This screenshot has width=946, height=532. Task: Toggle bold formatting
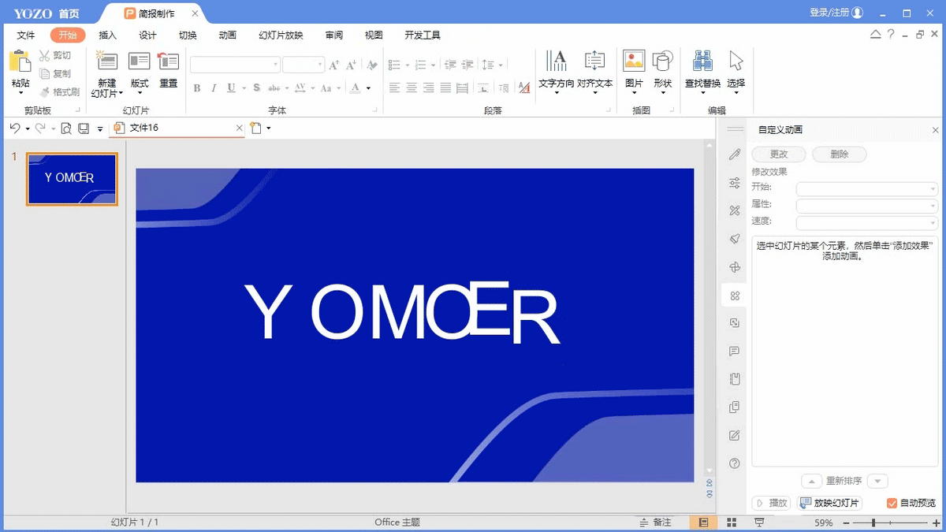tap(197, 88)
